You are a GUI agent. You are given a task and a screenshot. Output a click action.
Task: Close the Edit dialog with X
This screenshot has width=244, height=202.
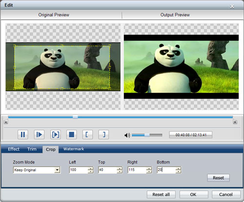click(232, 6)
